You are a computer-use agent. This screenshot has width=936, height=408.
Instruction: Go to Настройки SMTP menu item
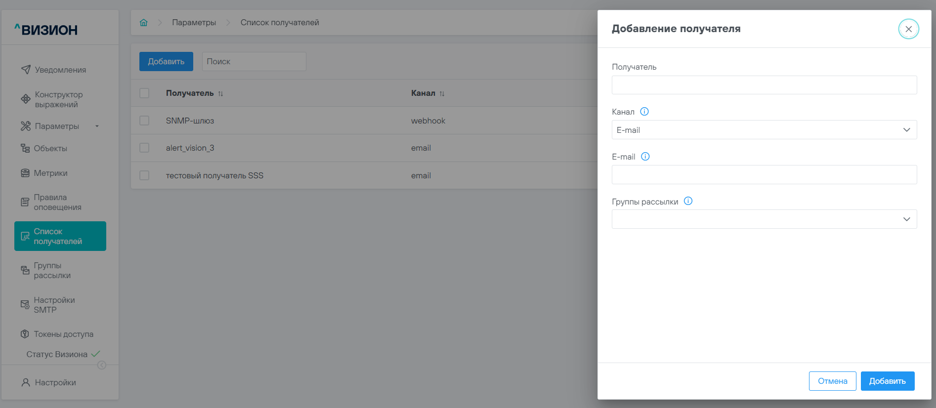point(54,305)
